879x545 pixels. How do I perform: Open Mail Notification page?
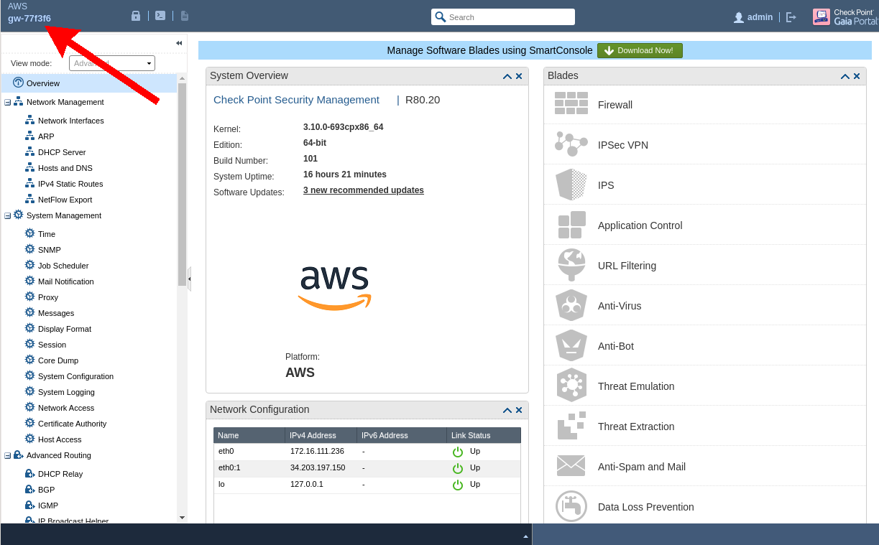point(66,281)
